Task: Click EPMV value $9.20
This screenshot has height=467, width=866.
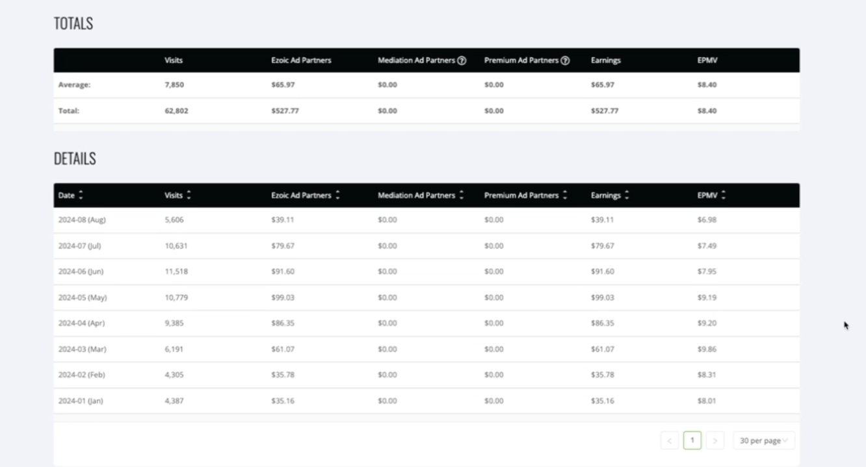Action: coord(707,323)
